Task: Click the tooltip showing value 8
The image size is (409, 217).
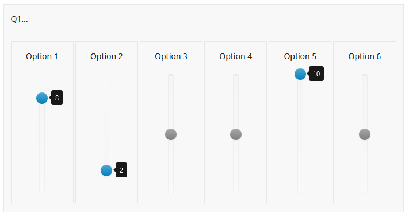Action: [x=57, y=98]
